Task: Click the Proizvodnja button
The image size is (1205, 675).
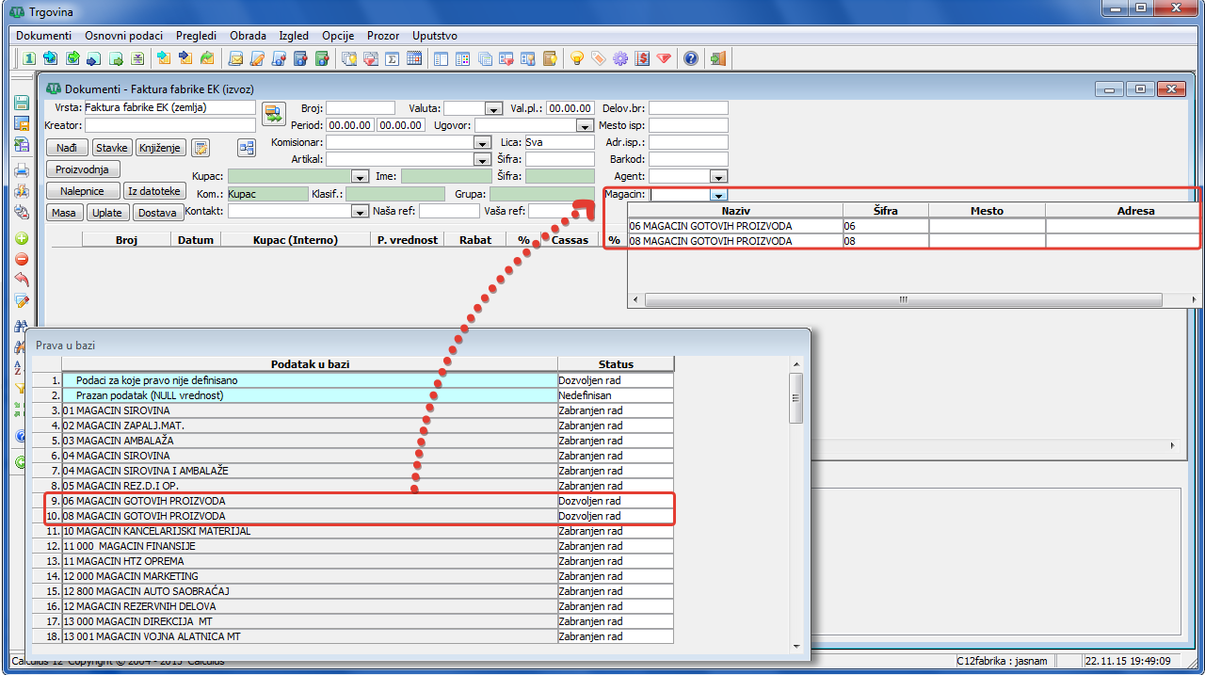Action: point(83,169)
